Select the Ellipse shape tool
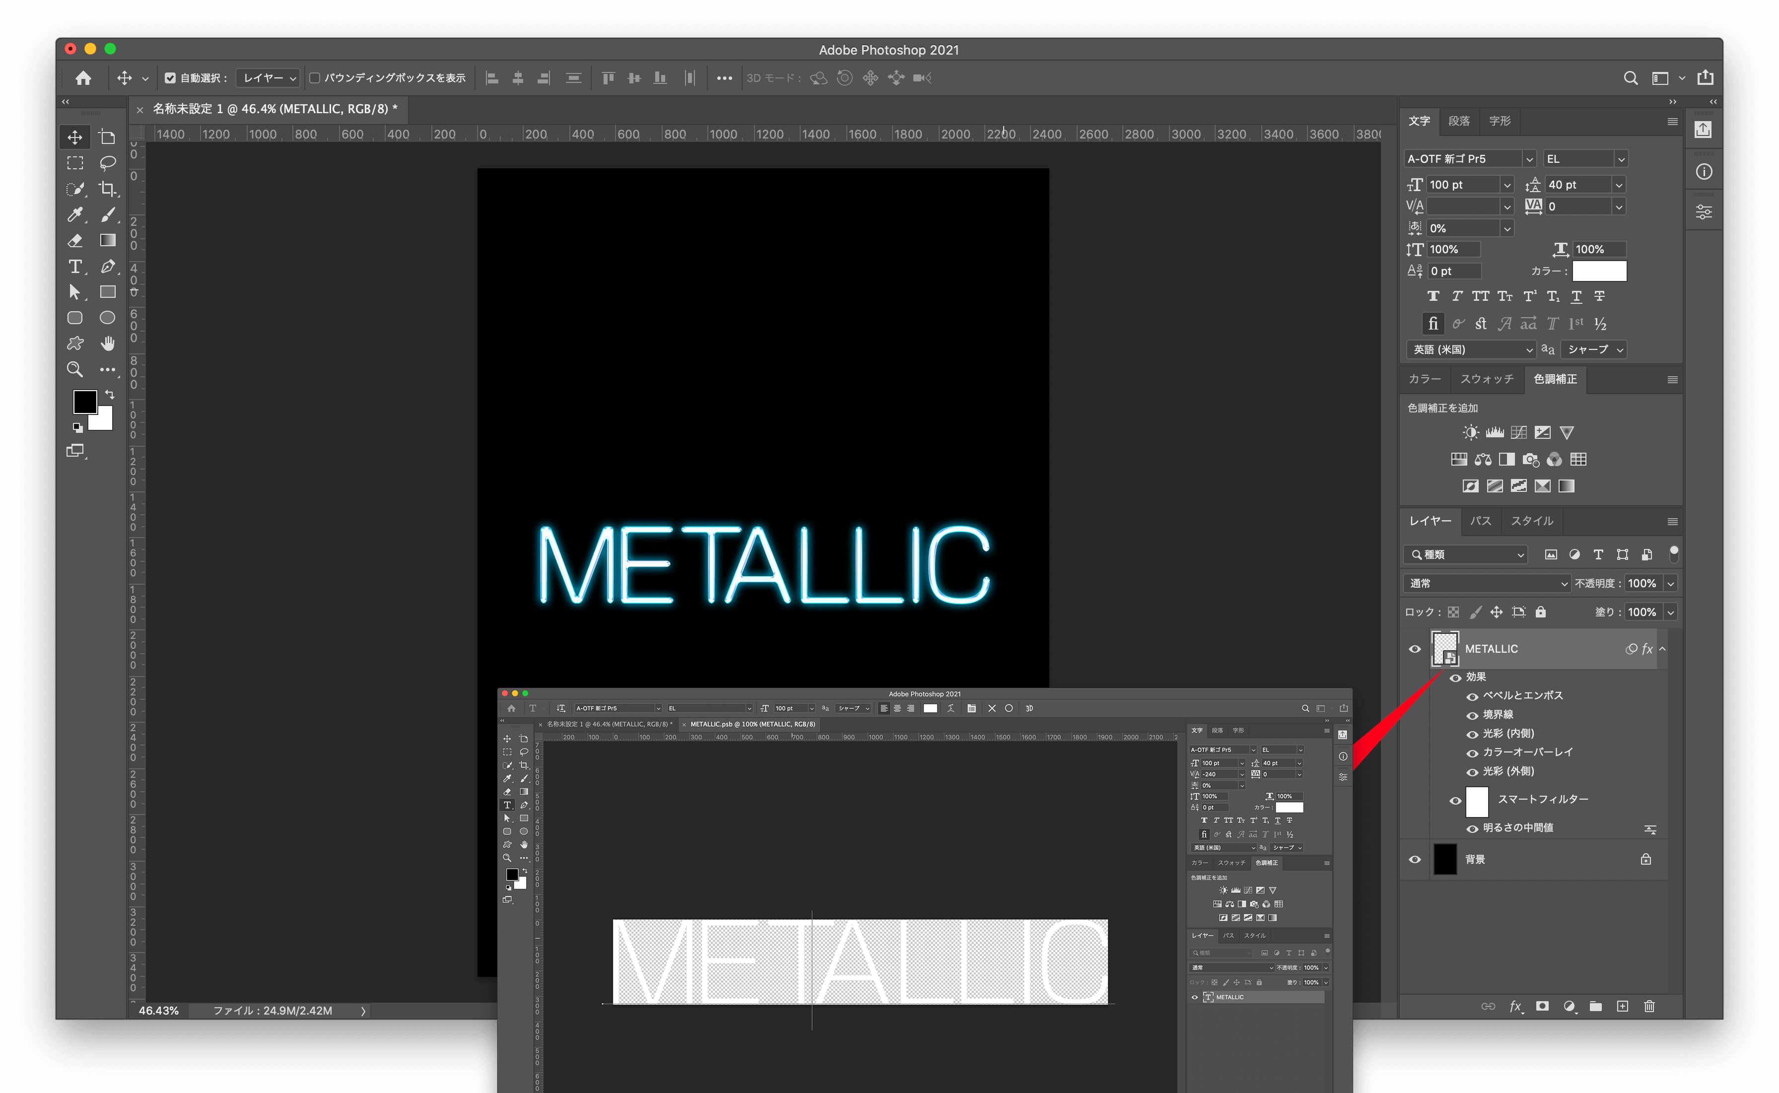The height and width of the screenshot is (1093, 1779). [x=108, y=318]
